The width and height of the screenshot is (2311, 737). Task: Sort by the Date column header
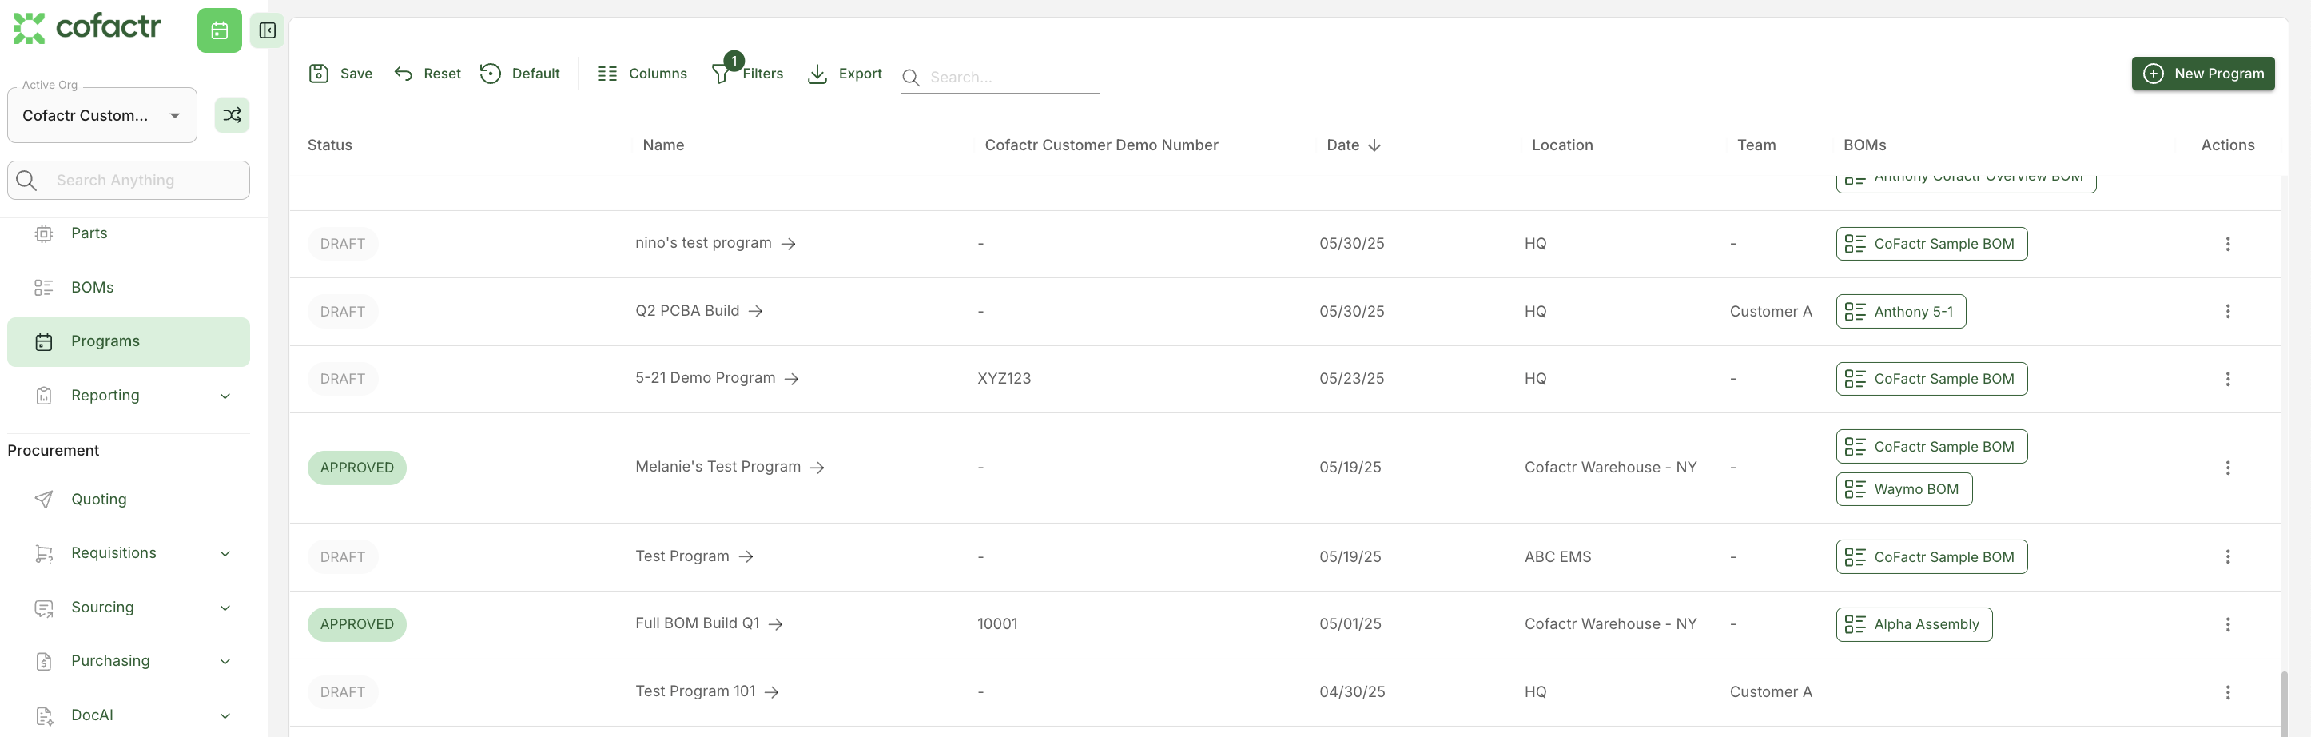point(1353,145)
